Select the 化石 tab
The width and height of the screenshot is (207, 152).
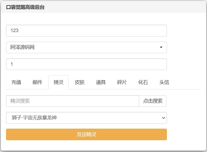143,82
